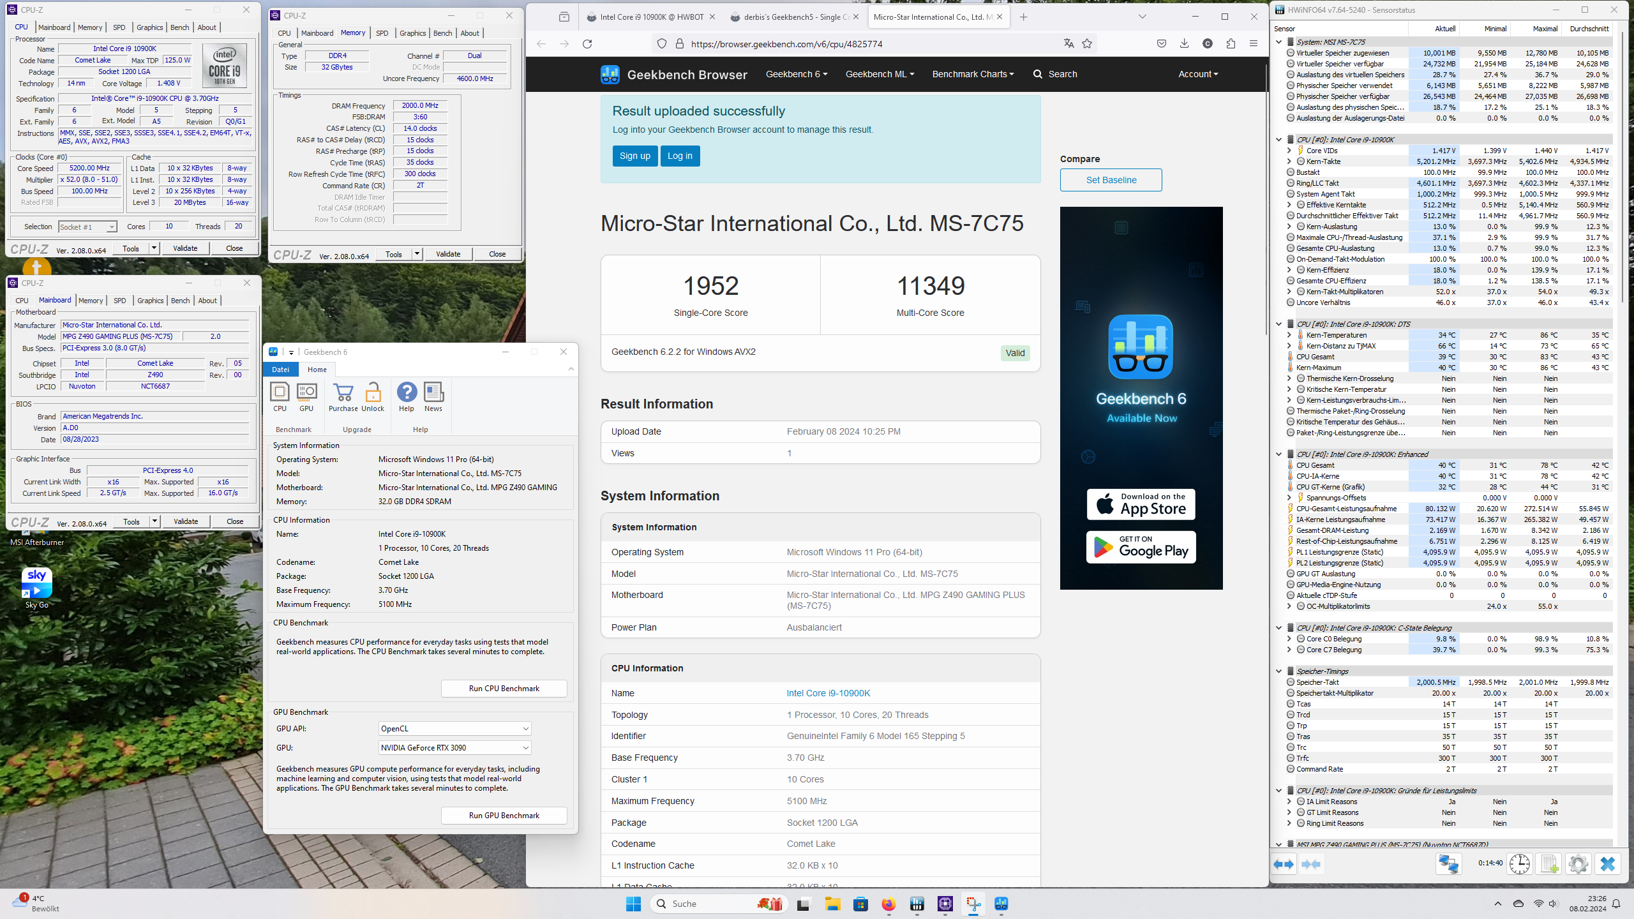
Task: Click Geekbench Browser logo icon
Action: coord(610,75)
